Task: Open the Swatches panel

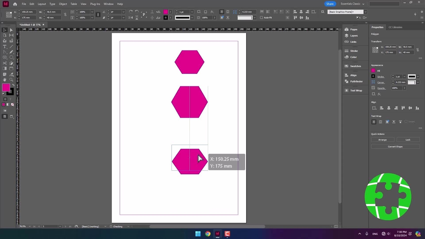Action: pyautogui.click(x=355, y=66)
